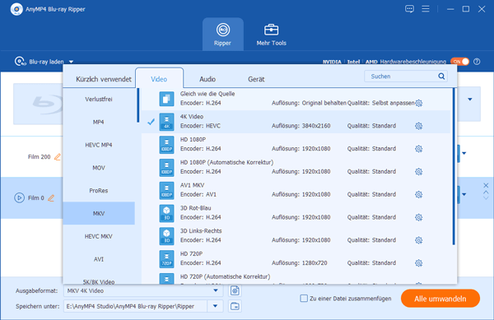Image resolution: width=494 pixels, height=320 pixels.
Task: Click the Blu-ray laden disc icon
Action: click(x=20, y=62)
